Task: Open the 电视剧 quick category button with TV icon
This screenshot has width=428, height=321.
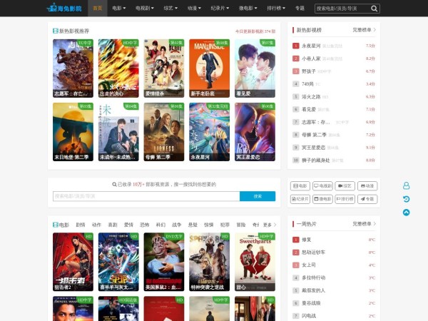Action: click(x=322, y=185)
